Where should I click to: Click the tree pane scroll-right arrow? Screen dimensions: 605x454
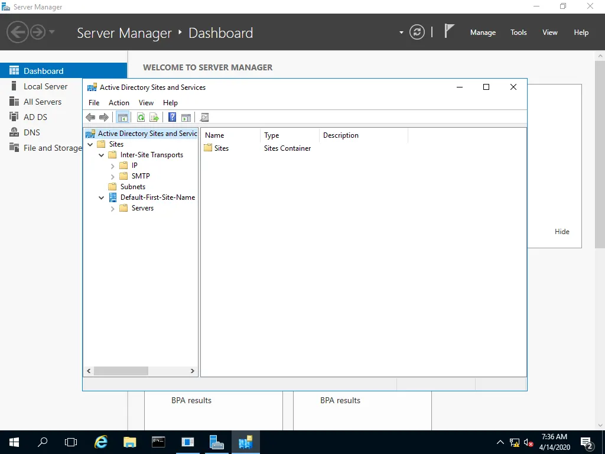(x=193, y=371)
